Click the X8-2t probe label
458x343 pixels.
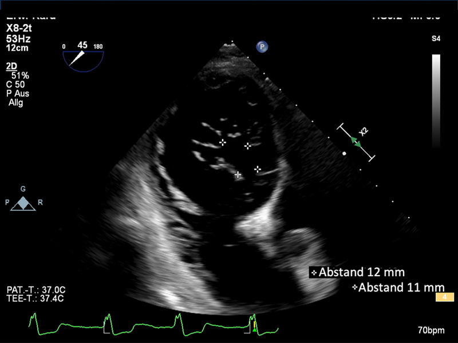pyautogui.click(x=19, y=27)
